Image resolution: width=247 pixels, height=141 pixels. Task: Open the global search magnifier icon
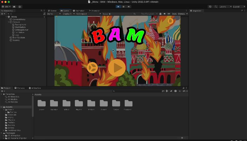click(216, 7)
